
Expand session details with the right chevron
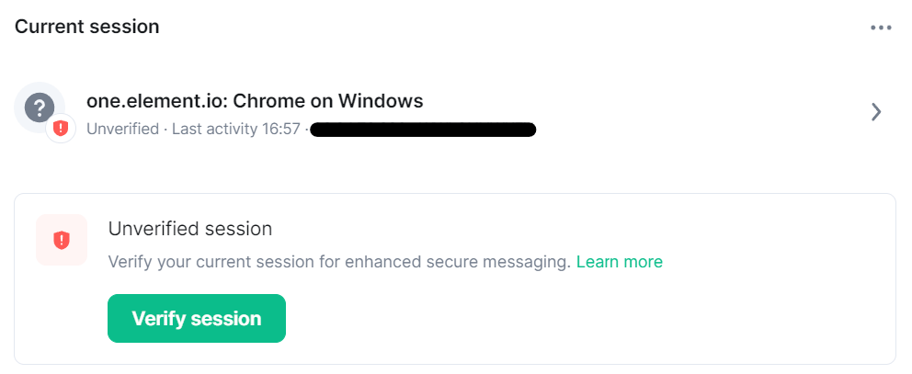(x=876, y=112)
